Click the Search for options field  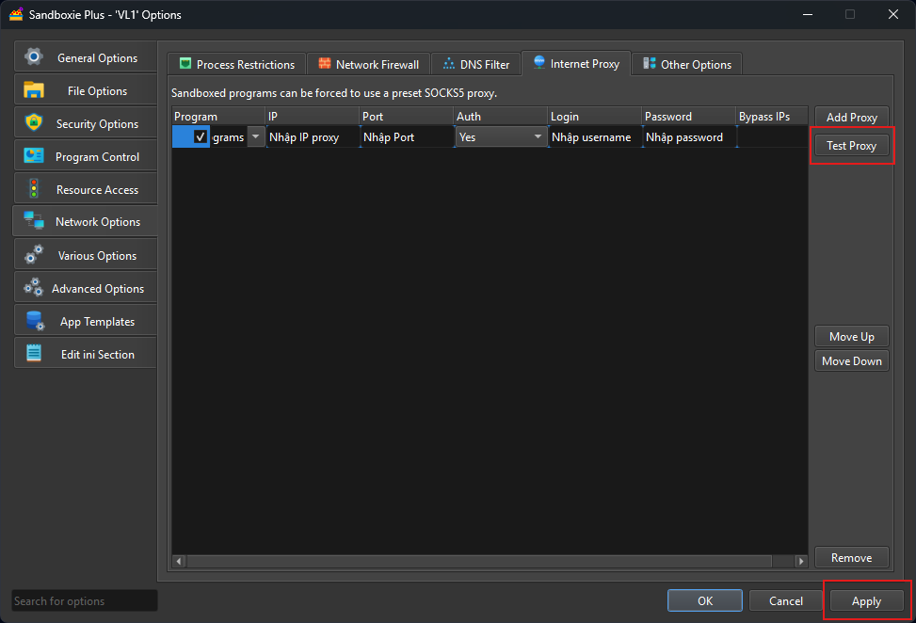(x=84, y=601)
